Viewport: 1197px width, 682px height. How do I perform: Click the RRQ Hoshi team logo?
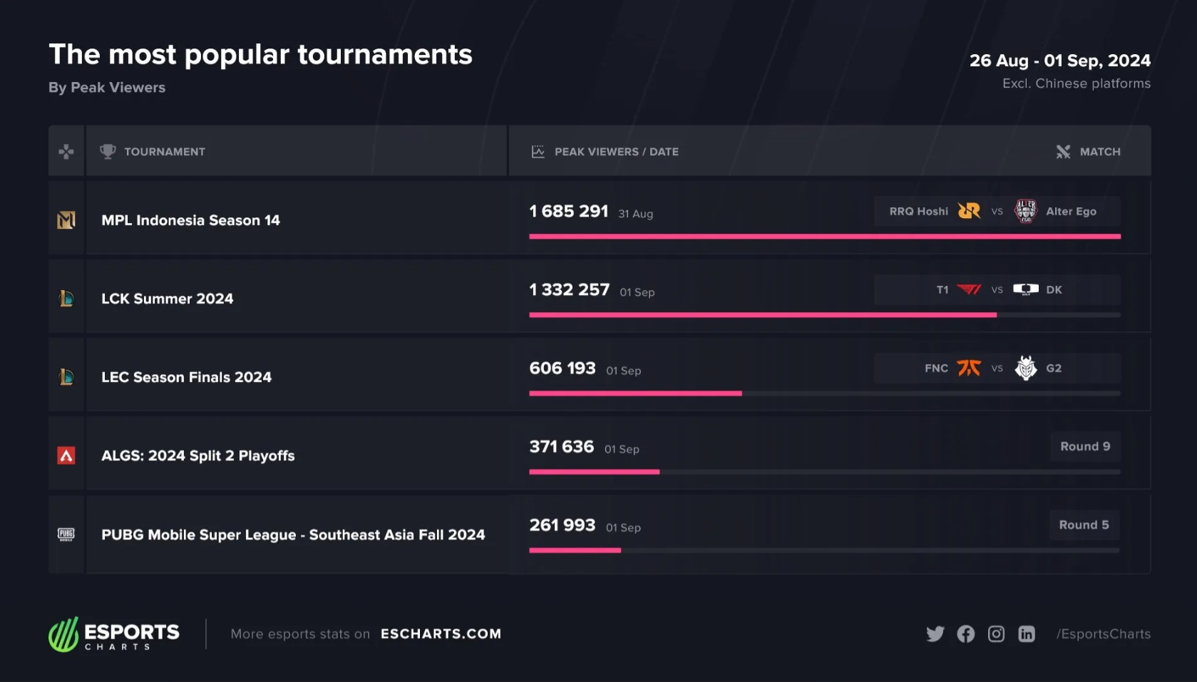pyautogui.click(x=969, y=211)
